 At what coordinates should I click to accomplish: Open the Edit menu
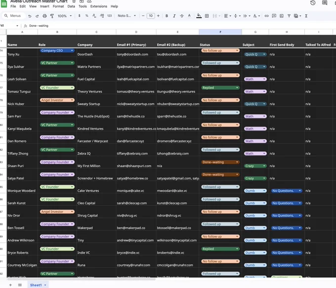(x=23, y=6)
